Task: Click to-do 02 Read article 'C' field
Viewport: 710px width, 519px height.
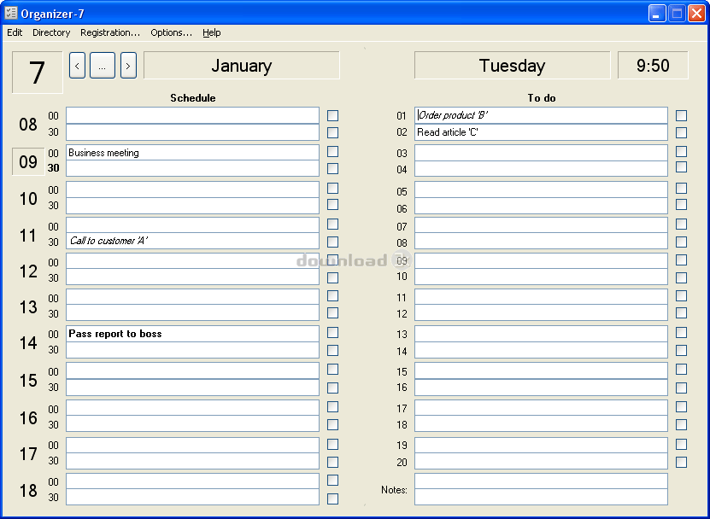Action: pyautogui.click(x=541, y=132)
